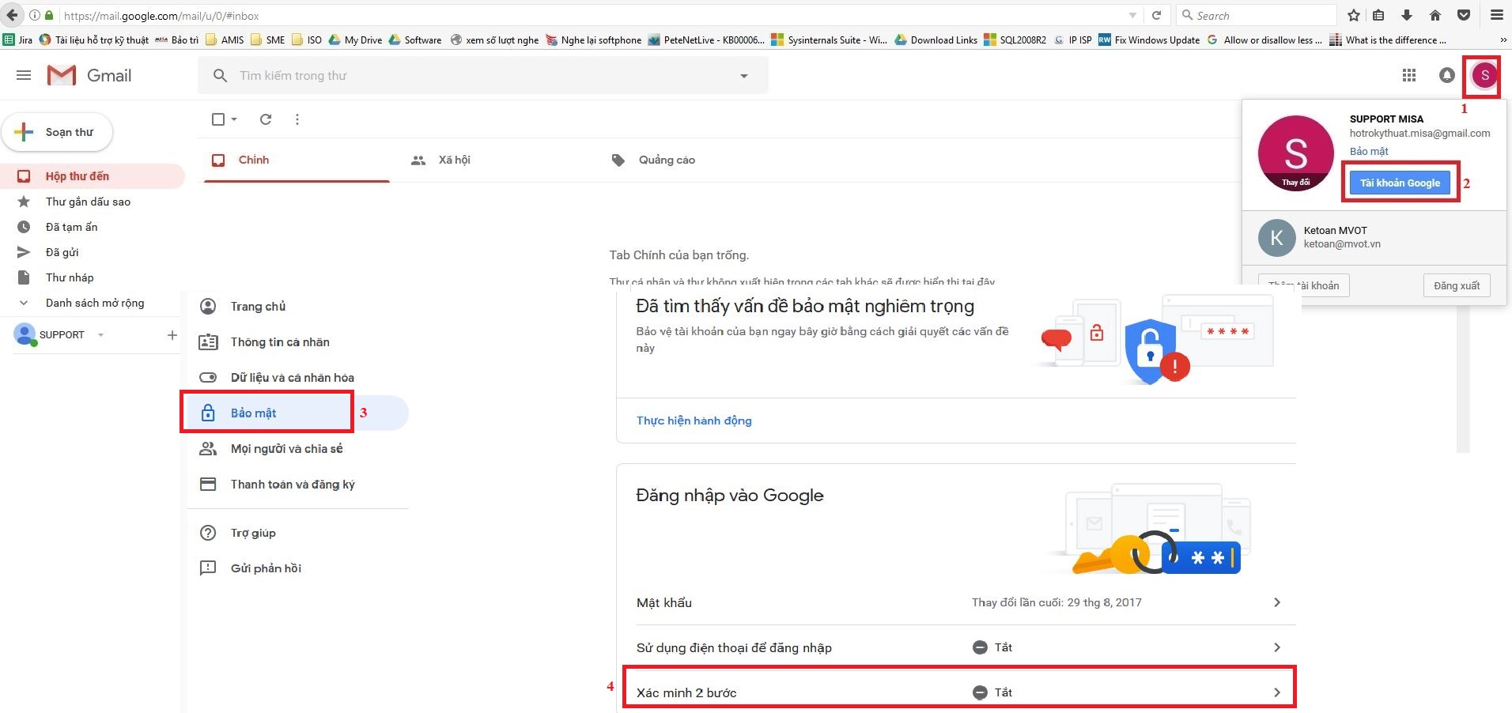1512x713 pixels.
Task: Open Xác minh 2 bước row
Action: click(x=958, y=692)
